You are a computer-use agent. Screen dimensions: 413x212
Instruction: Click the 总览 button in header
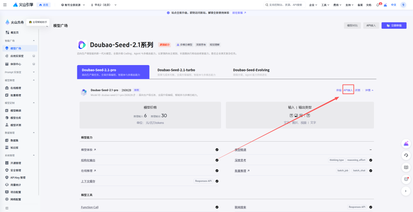(x=44, y=5)
